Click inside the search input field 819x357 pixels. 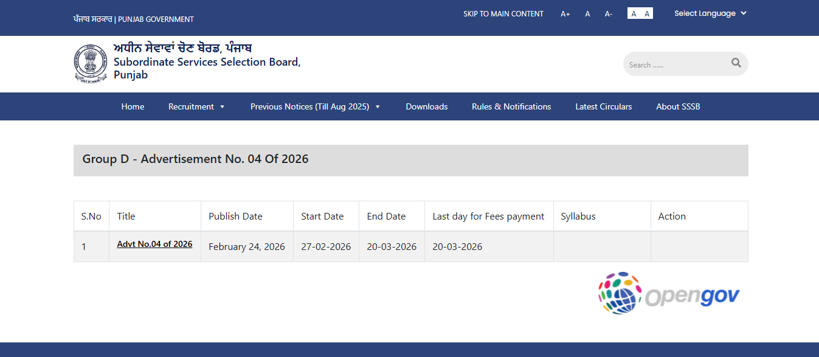(x=675, y=64)
